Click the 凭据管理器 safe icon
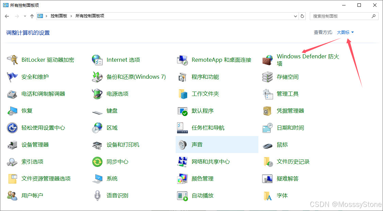The height and width of the screenshot is (211, 383). tap(268, 111)
